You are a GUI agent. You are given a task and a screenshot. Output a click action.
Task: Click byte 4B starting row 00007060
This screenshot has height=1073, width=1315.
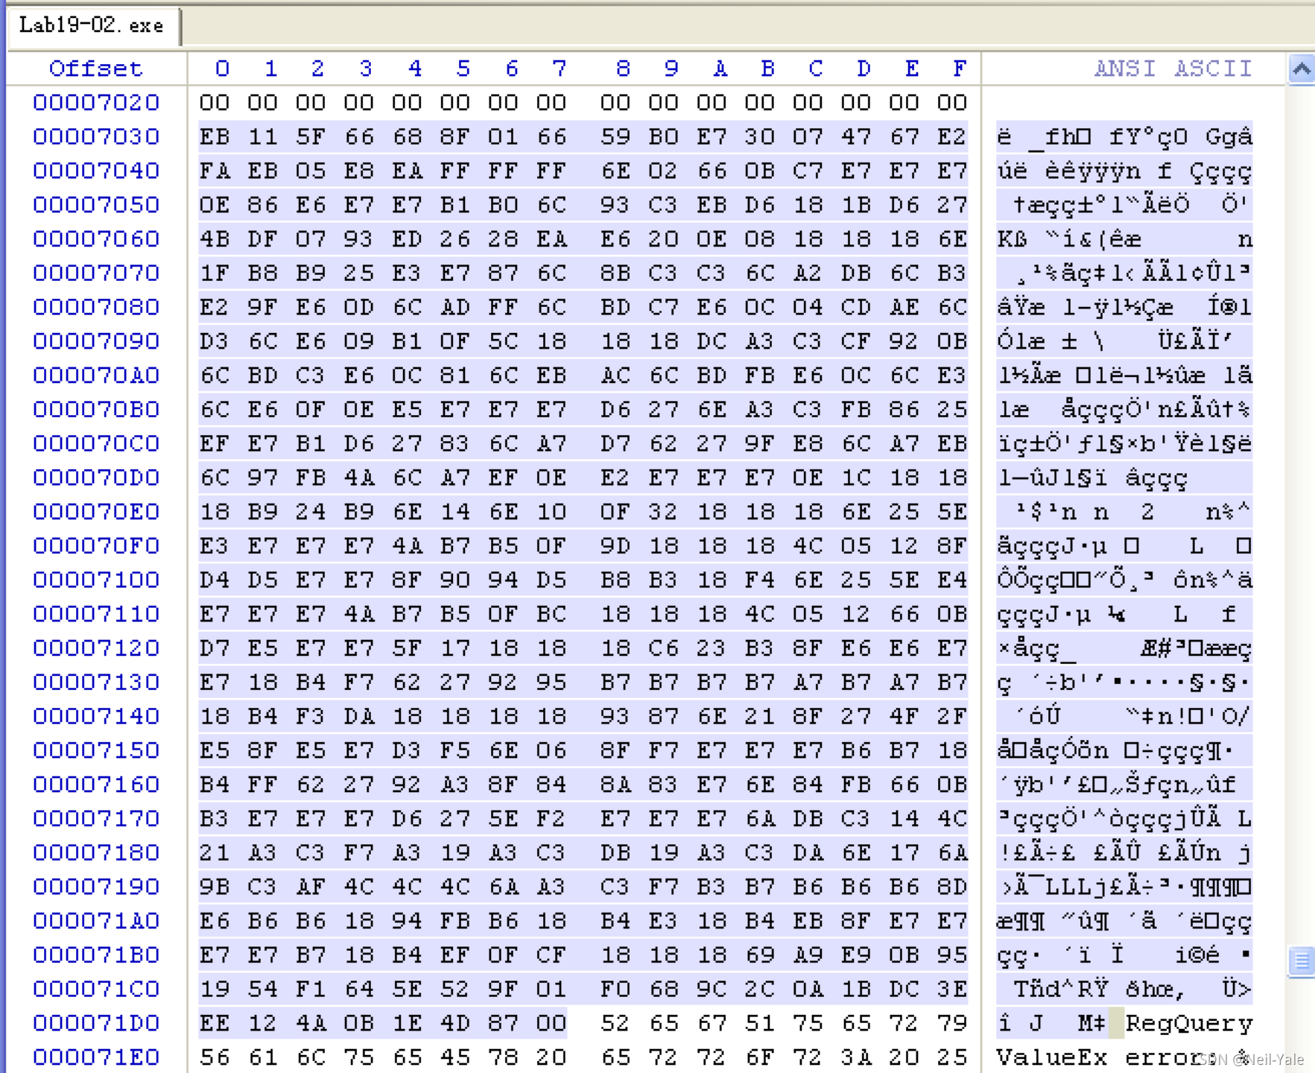point(215,239)
